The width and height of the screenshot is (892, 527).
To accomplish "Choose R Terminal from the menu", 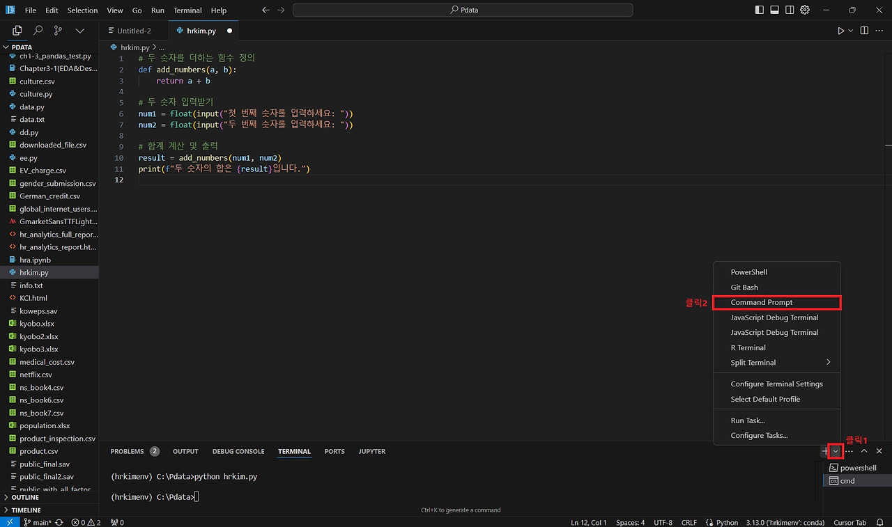I will coord(777,348).
